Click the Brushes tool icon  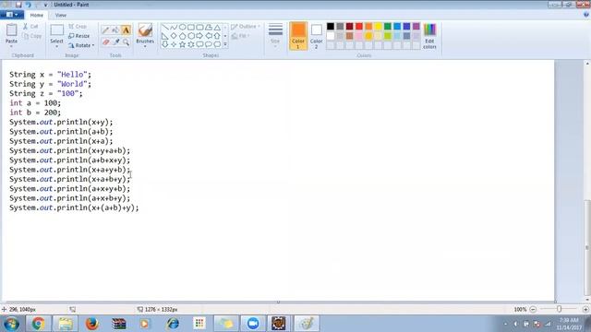coord(145,30)
